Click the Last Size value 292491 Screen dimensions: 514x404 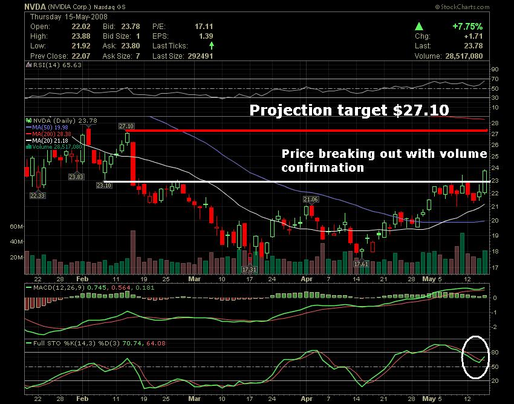click(x=200, y=56)
